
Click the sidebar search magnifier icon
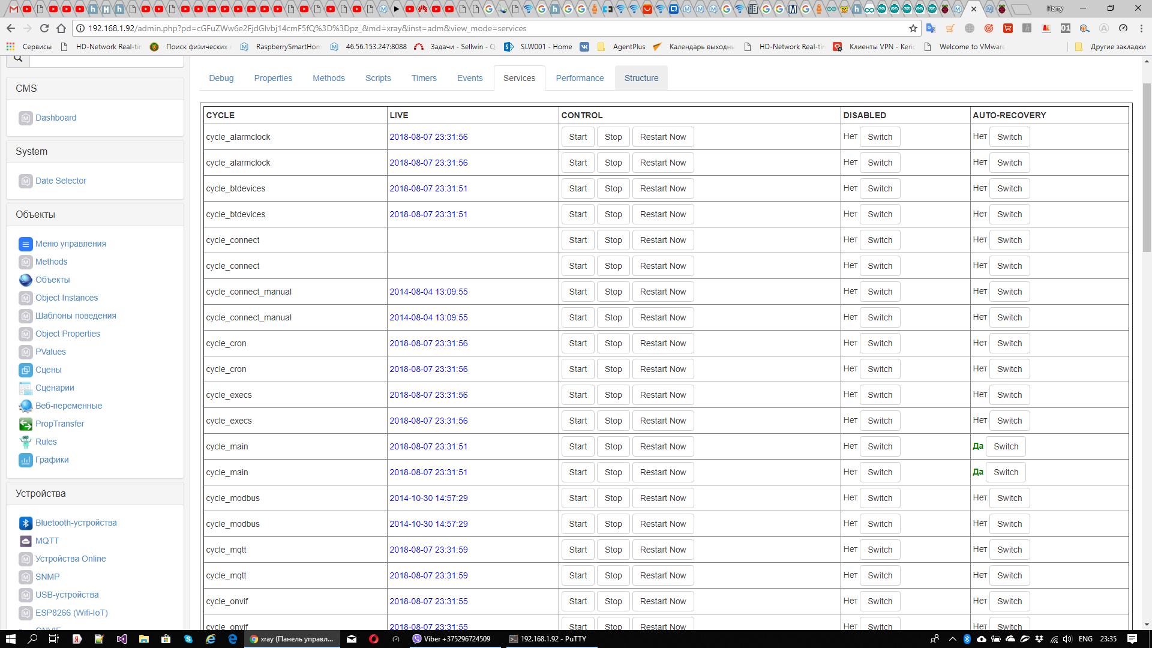pos(18,58)
